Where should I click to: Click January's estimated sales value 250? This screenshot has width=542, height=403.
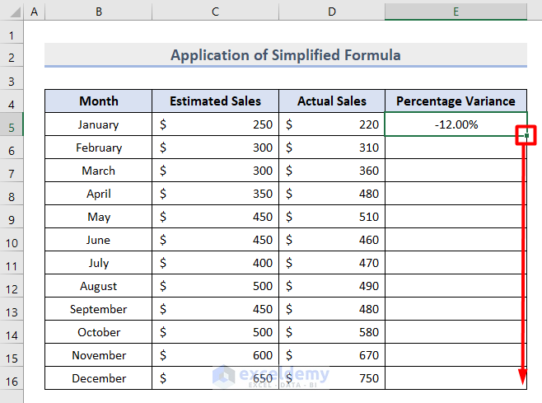(x=215, y=124)
